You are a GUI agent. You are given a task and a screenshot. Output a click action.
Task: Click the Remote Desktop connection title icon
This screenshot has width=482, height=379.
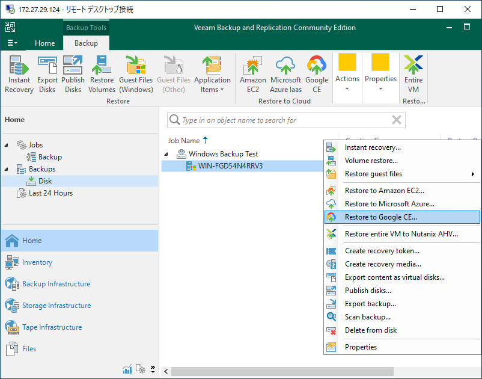(x=10, y=9)
